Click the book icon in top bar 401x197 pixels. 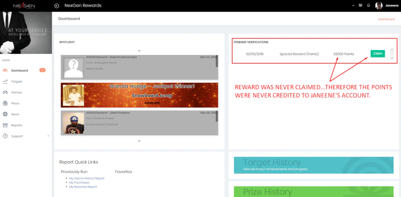coord(360,5)
